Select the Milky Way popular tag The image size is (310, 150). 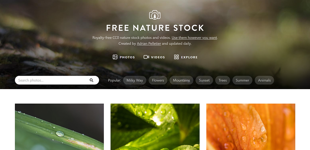click(135, 80)
